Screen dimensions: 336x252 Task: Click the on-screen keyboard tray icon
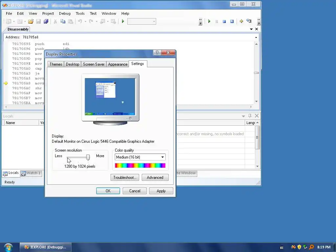pos(282,247)
